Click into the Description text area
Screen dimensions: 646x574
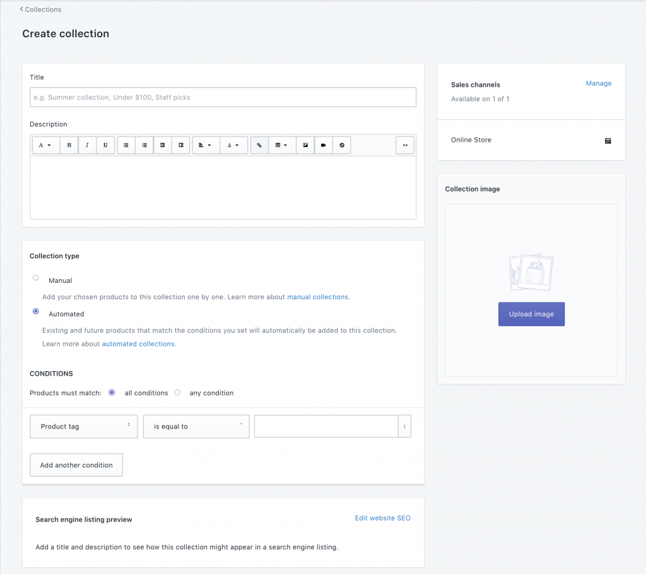tap(223, 187)
